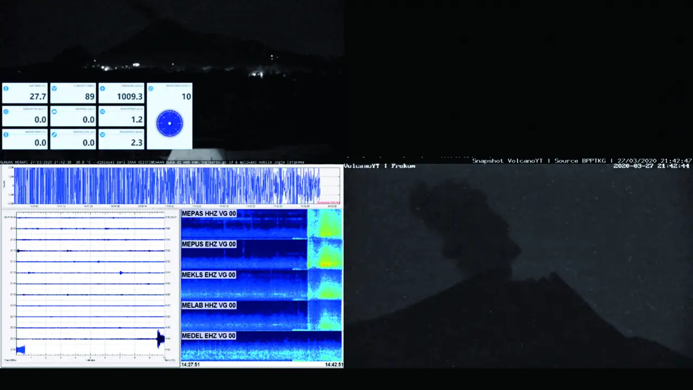Click the MEDEL EHZ VG 00 spectrogram label
The height and width of the screenshot is (390, 693).
[x=209, y=336]
